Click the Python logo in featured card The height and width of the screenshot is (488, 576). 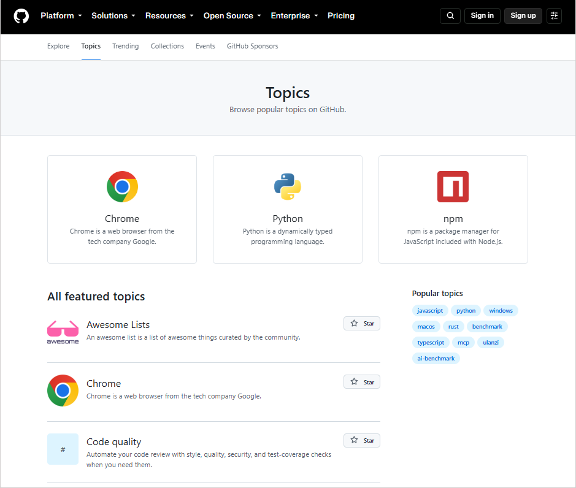click(288, 186)
